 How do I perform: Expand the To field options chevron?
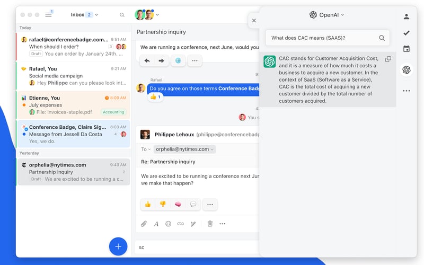click(149, 149)
